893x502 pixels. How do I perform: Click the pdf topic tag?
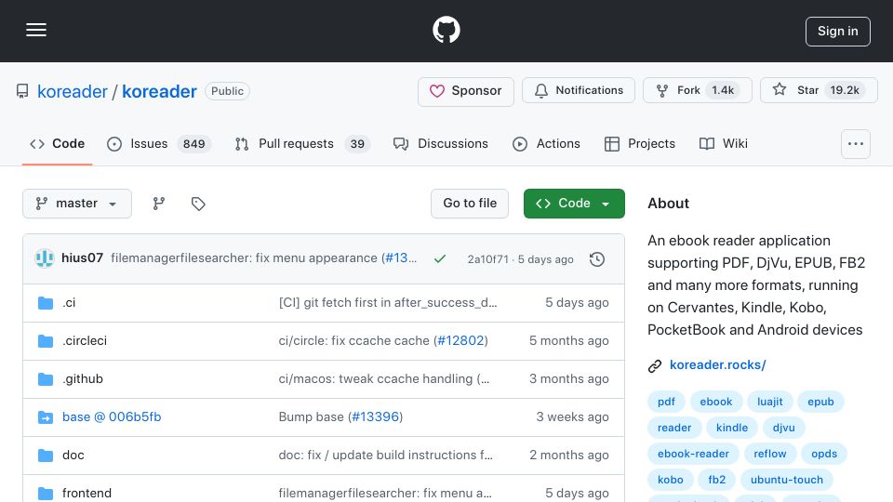(666, 402)
